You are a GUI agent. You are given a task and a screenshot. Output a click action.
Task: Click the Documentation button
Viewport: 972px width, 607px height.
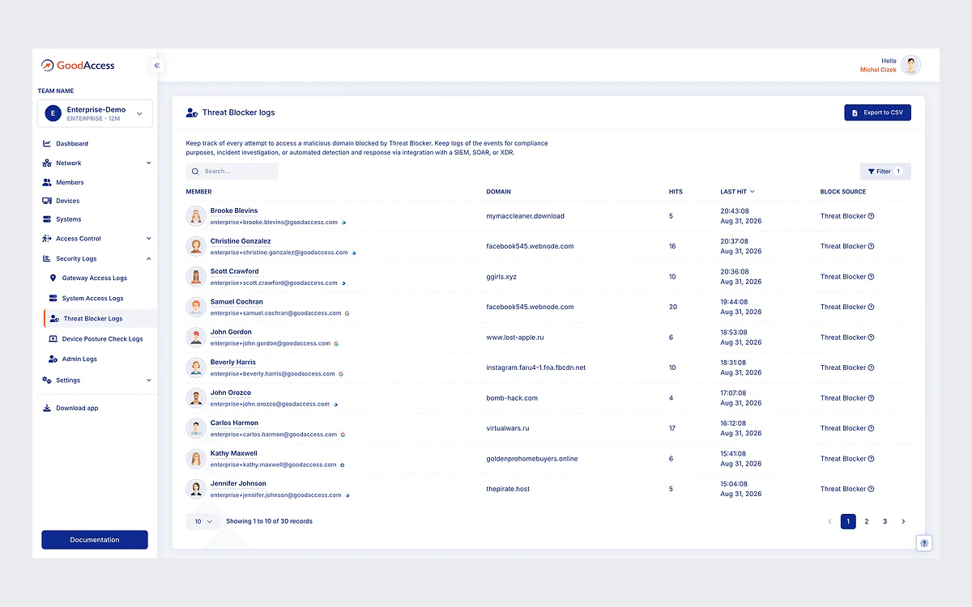click(x=95, y=540)
